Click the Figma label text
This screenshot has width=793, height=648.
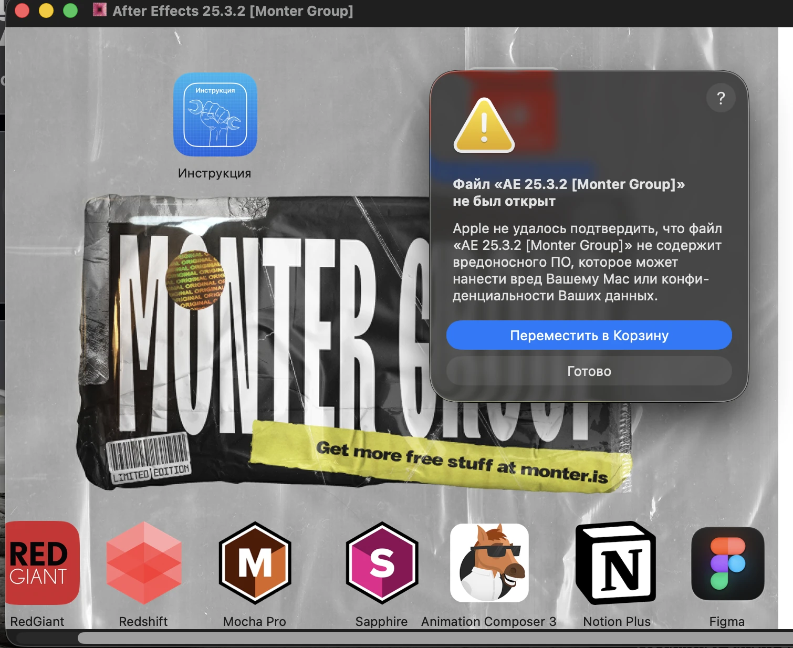(727, 621)
